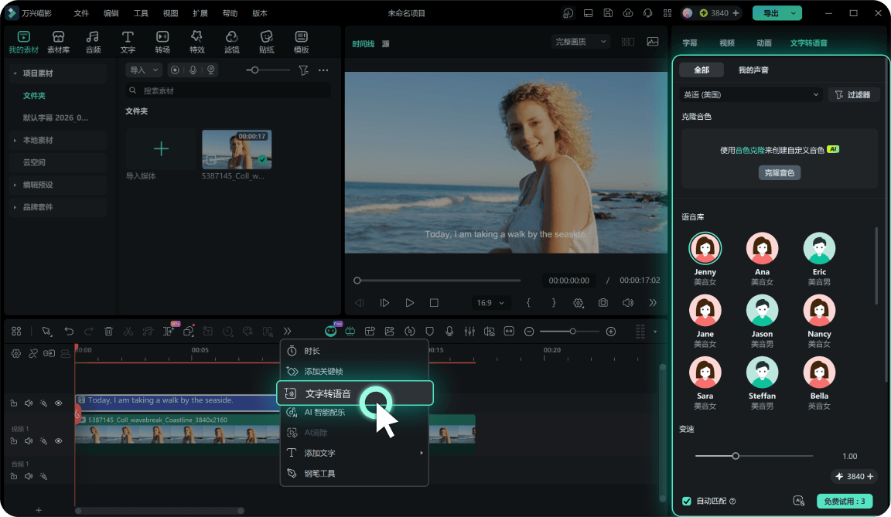Open the 我的素材 media panel
The width and height of the screenshot is (891, 517).
(23, 42)
